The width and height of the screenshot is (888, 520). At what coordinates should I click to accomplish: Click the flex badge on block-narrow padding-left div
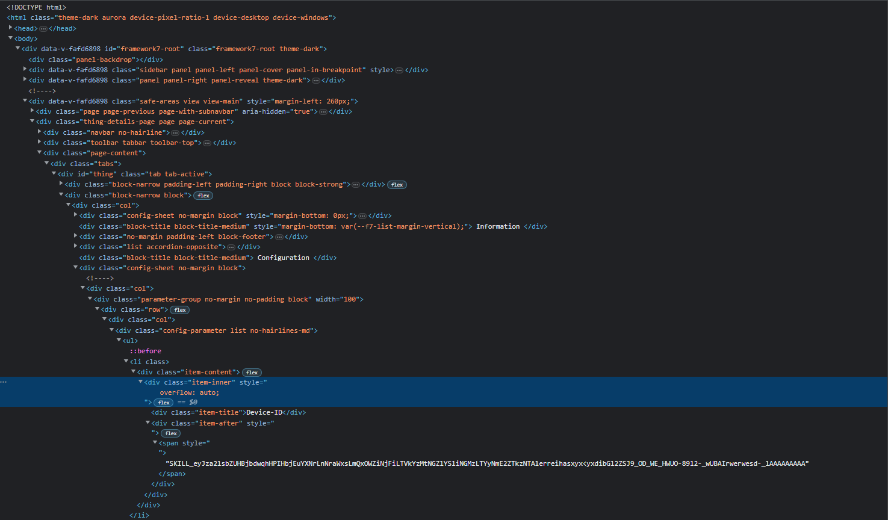click(396, 184)
